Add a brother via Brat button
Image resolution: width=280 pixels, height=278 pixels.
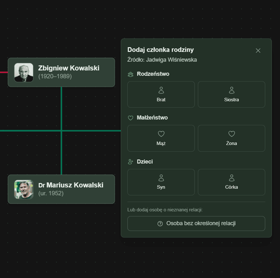point(161,94)
